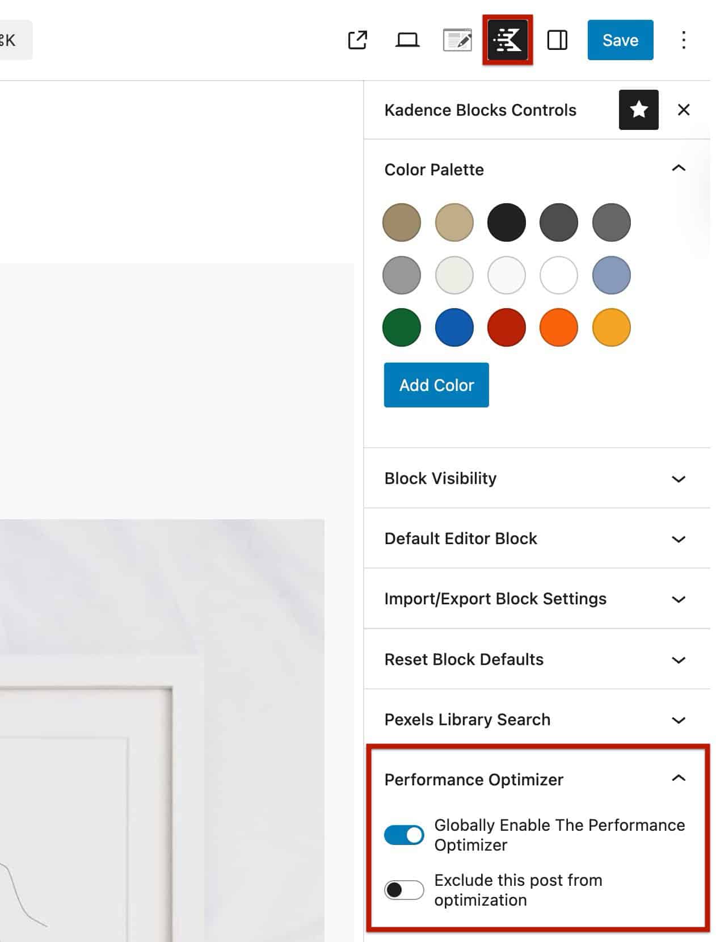Click the star icon in Kadence panel header
The image size is (716, 942).
pyautogui.click(x=639, y=110)
